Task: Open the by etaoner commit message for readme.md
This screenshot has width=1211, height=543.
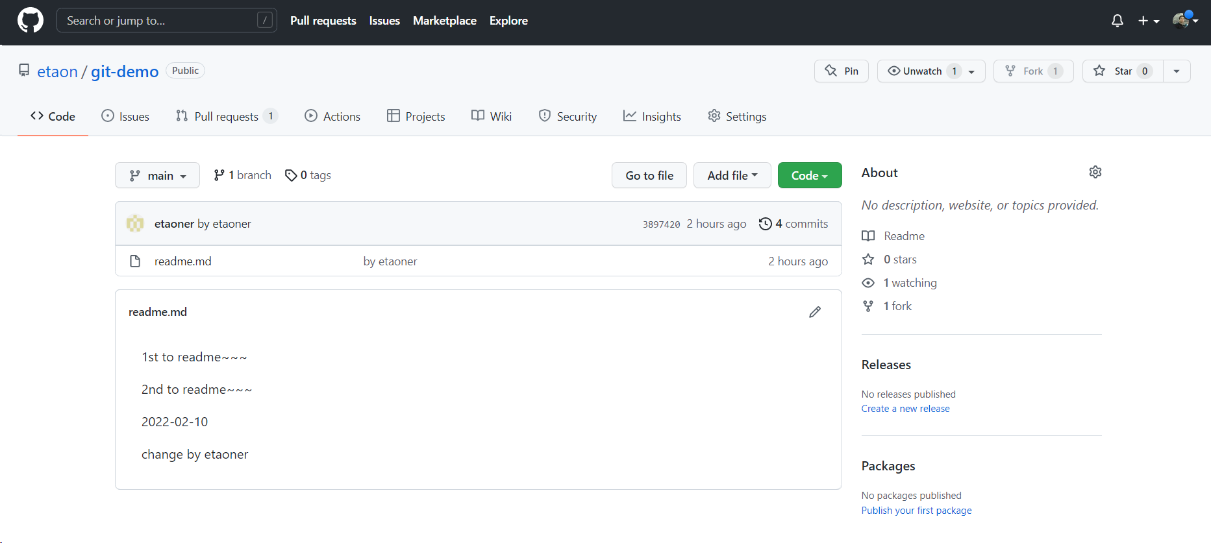Action: 390,261
